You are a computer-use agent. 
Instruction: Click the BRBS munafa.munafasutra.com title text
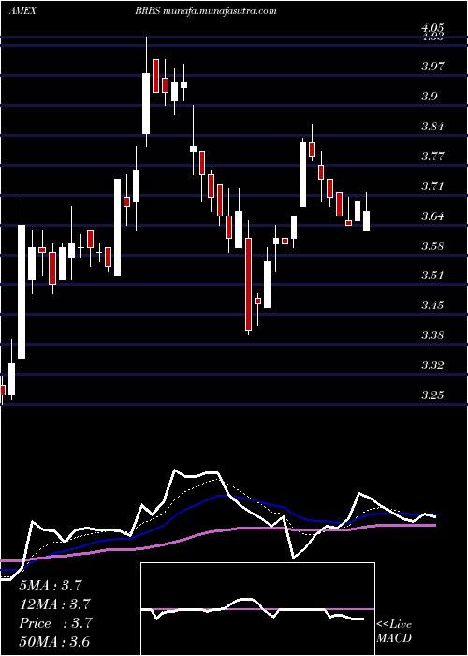(206, 11)
